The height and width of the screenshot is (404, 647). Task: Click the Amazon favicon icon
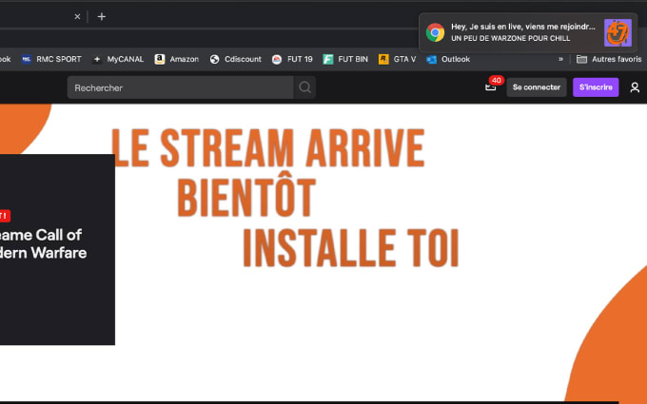click(x=160, y=59)
